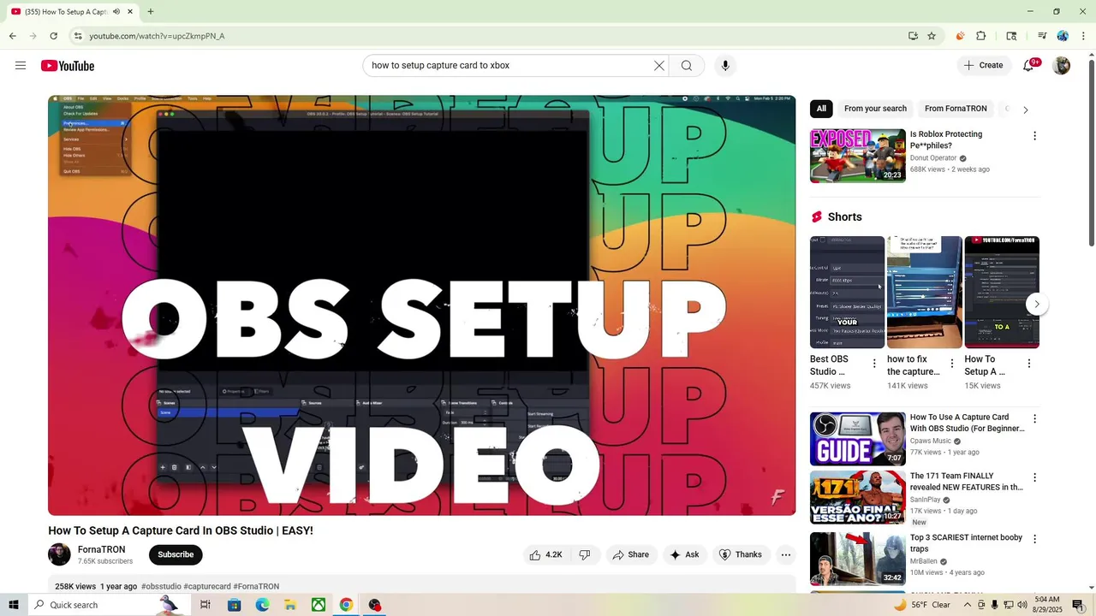
Task: Open options for How To Setup short
Action: [1029, 364]
